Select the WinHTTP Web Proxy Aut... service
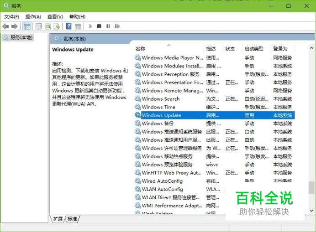 pyautogui.click(x=172, y=173)
